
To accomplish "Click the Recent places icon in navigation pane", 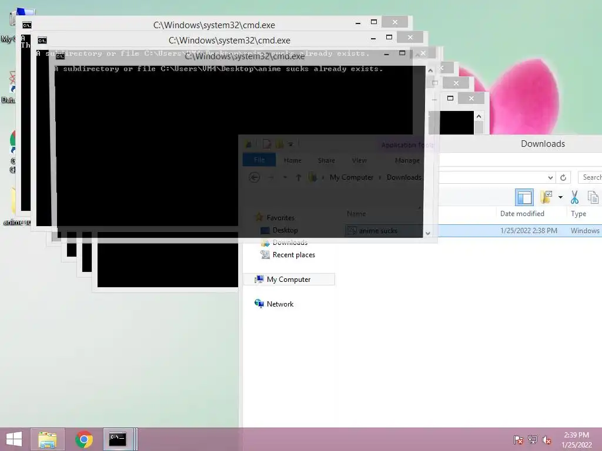I will [265, 255].
